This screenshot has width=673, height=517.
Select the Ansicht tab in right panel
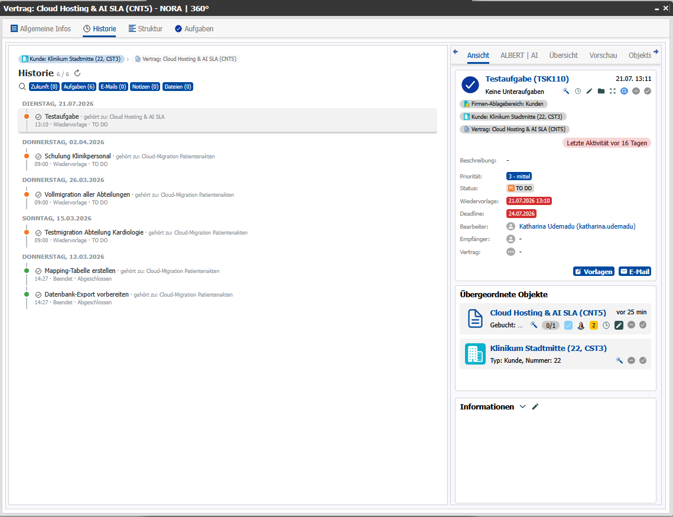(478, 56)
